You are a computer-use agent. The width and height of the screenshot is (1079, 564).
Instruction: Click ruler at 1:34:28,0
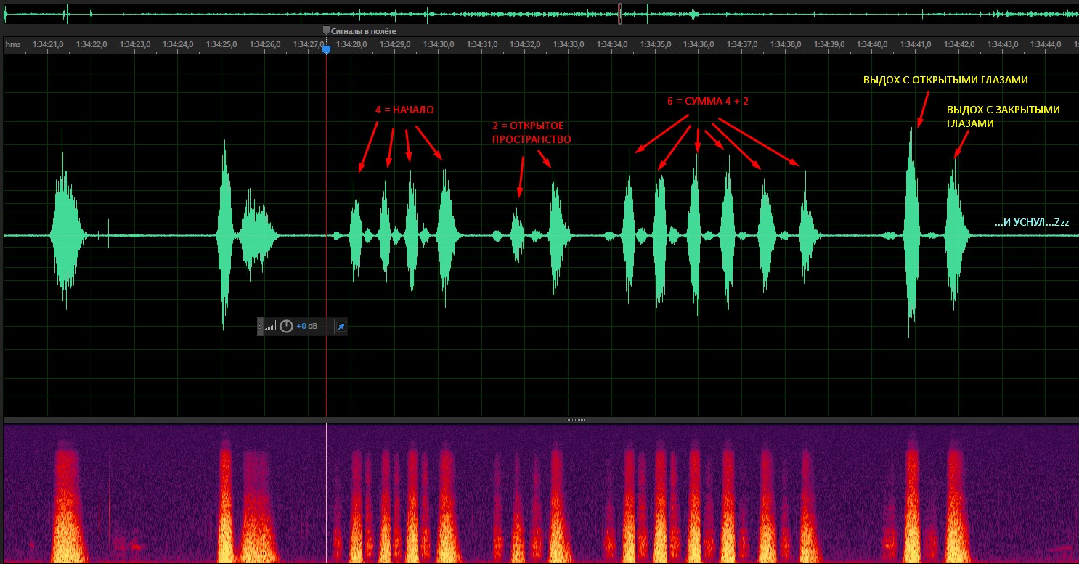click(x=352, y=44)
